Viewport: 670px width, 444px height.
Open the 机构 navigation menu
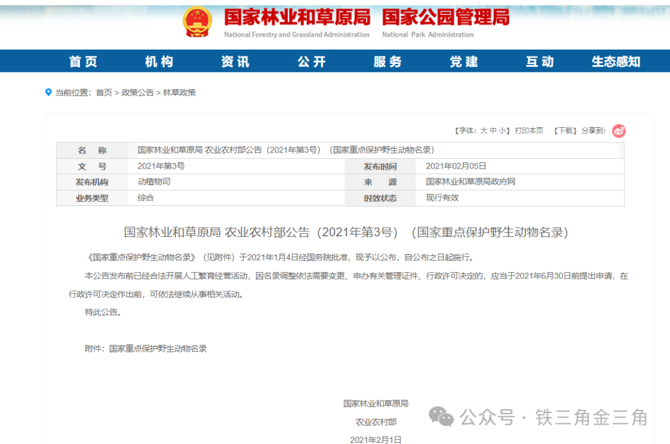tap(159, 61)
